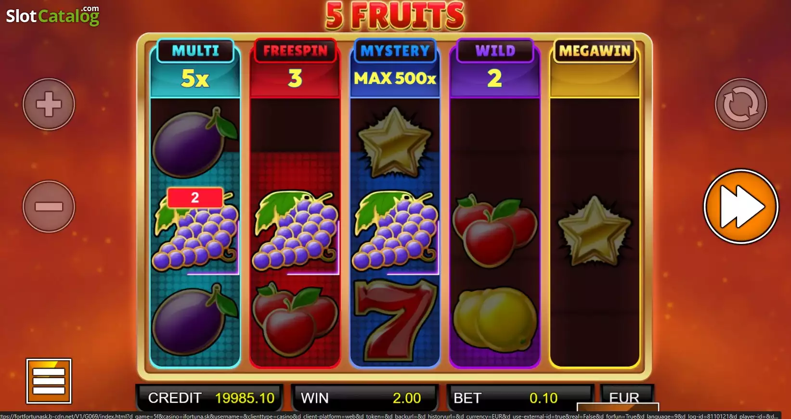The height and width of the screenshot is (419, 791).
Task: Click the top plum on MULTI reel
Action: (x=195, y=142)
